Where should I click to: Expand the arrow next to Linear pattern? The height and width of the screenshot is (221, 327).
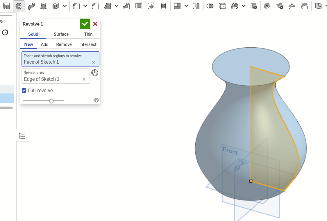pos(186,6)
